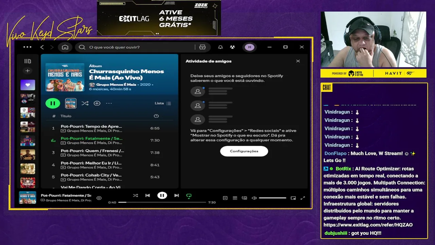Screen dimensions: 435x245
Task: Open the Spotify three-dots main menu
Action: pyautogui.click(x=27, y=47)
